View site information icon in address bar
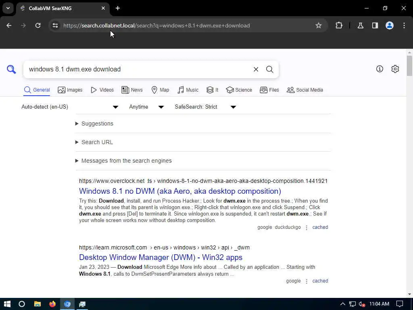 tap(55, 25)
